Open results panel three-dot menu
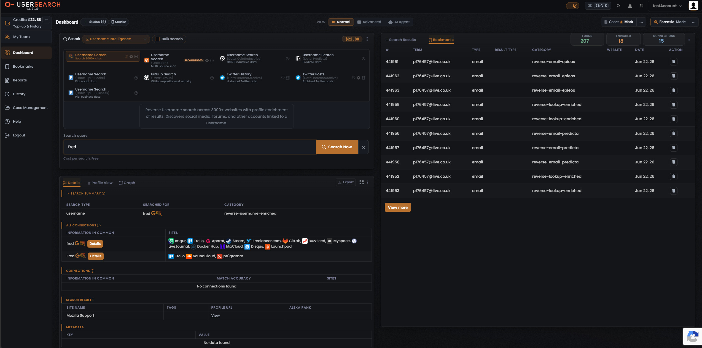The width and height of the screenshot is (702, 348). click(x=689, y=40)
